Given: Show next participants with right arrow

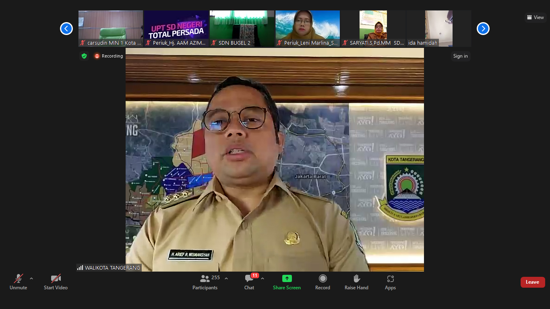Looking at the screenshot, I should [x=483, y=29].
